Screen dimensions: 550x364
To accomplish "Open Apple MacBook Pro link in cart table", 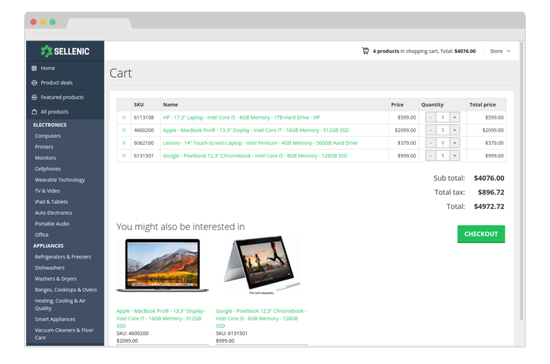I will [x=256, y=130].
